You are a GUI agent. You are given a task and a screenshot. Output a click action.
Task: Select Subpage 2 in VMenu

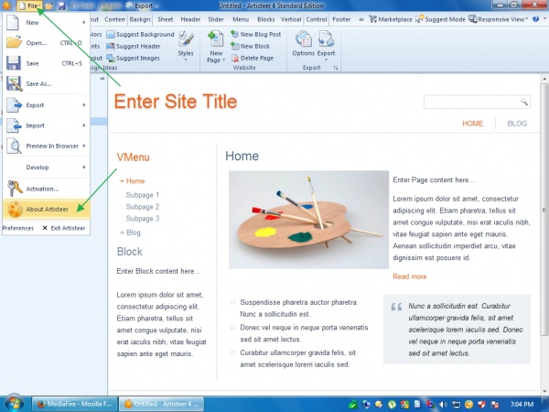[143, 207]
